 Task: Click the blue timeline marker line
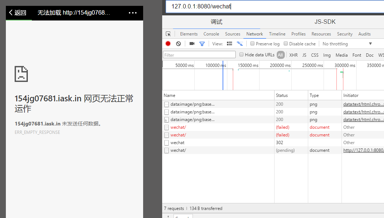pyautogui.click(x=223, y=75)
